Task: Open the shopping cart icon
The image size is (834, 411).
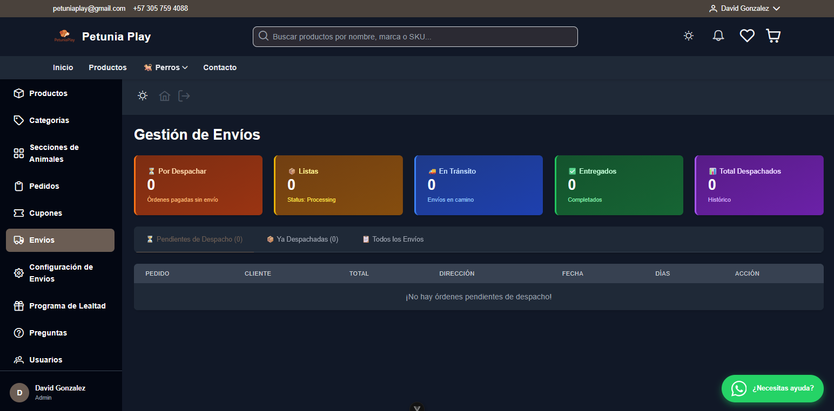Action: click(x=773, y=36)
